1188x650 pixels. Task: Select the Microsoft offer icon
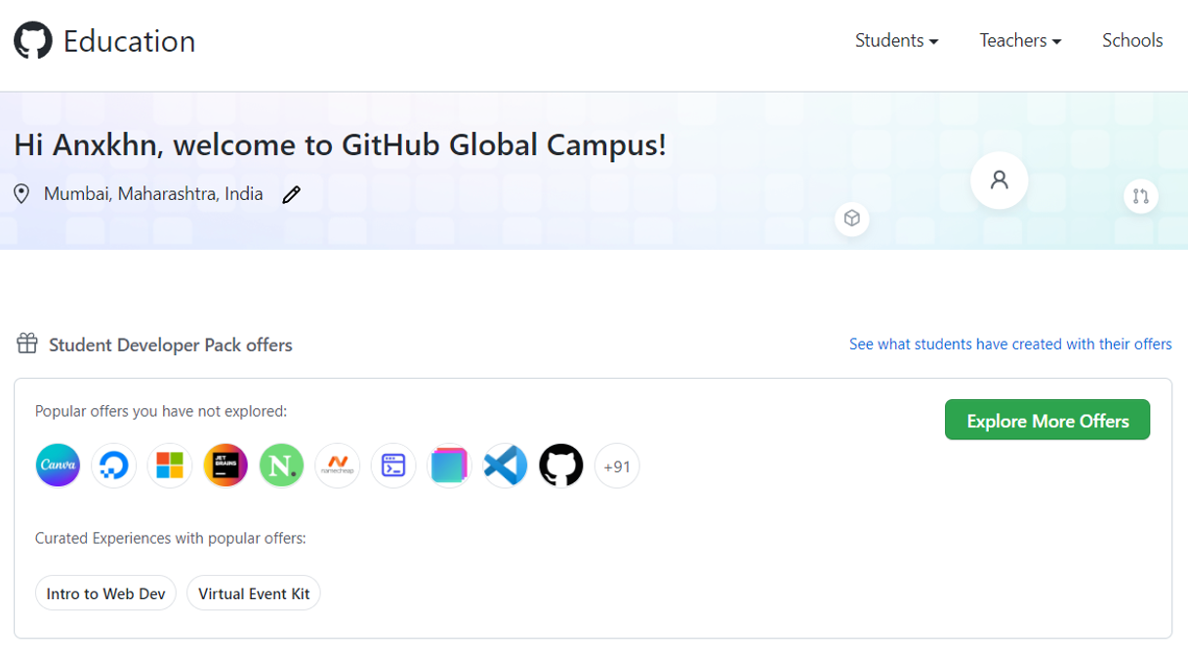pyautogui.click(x=170, y=466)
